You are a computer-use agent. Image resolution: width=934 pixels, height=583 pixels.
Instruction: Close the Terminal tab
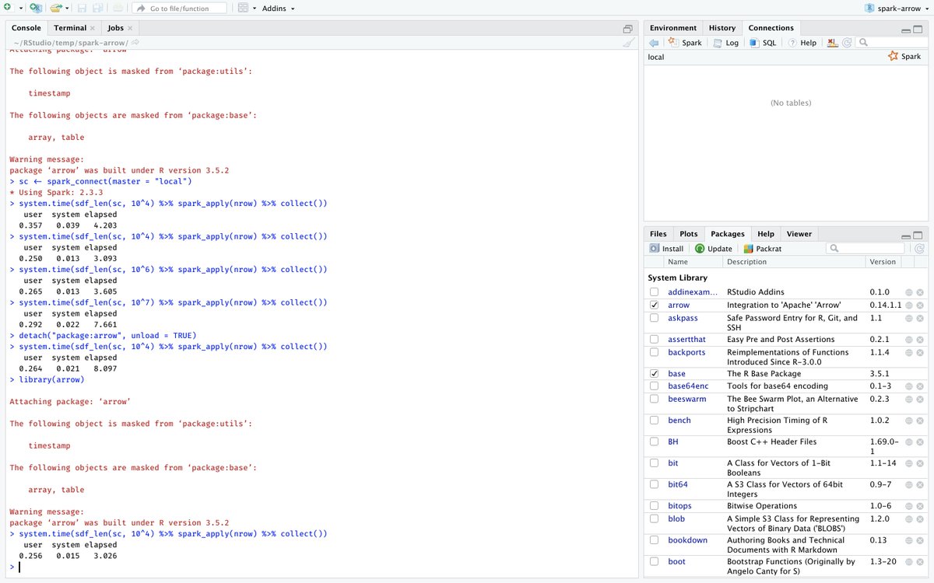coord(92,28)
